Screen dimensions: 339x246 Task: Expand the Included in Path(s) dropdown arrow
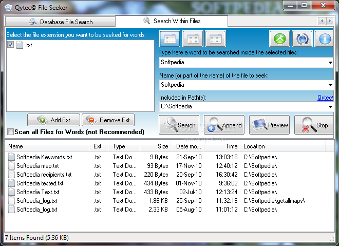330,107
